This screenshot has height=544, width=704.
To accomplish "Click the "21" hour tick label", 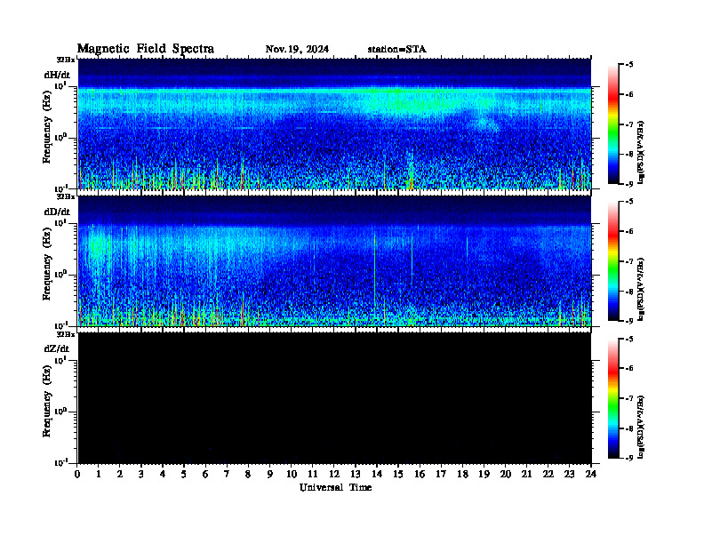I will [526, 474].
